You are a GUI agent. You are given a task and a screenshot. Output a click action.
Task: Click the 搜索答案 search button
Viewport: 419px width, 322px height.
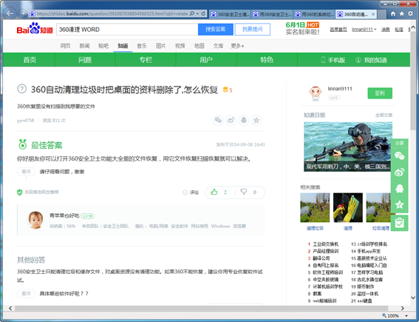pos(215,30)
